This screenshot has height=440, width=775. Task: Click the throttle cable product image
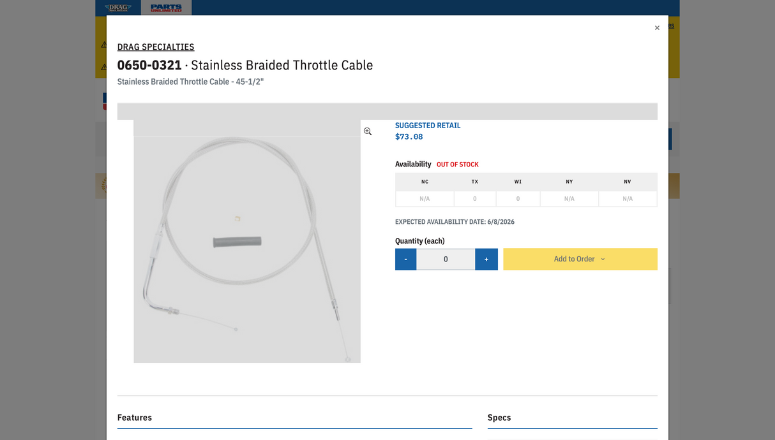pyautogui.click(x=247, y=241)
